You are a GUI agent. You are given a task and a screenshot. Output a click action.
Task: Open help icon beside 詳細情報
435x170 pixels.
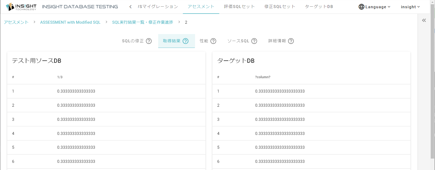(291, 41)
